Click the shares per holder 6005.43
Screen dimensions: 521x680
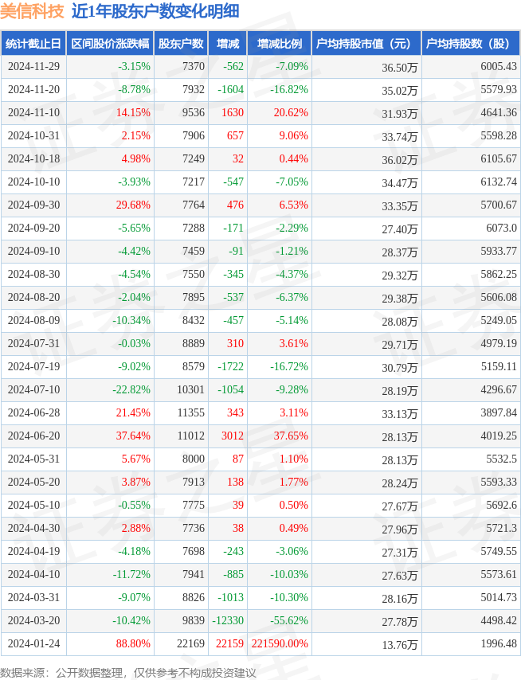tap(499, 66)
